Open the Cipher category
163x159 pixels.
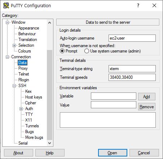tap(31, 103)
